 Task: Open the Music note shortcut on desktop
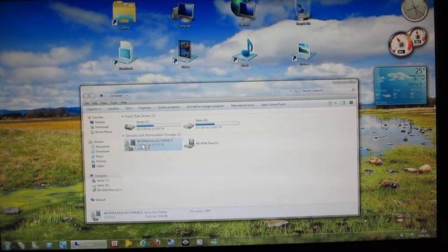(x=245, y=53)
